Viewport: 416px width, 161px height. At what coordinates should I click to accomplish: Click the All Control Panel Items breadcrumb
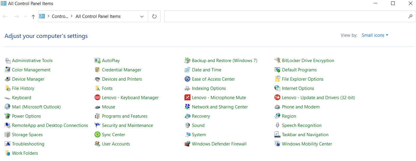98,16
